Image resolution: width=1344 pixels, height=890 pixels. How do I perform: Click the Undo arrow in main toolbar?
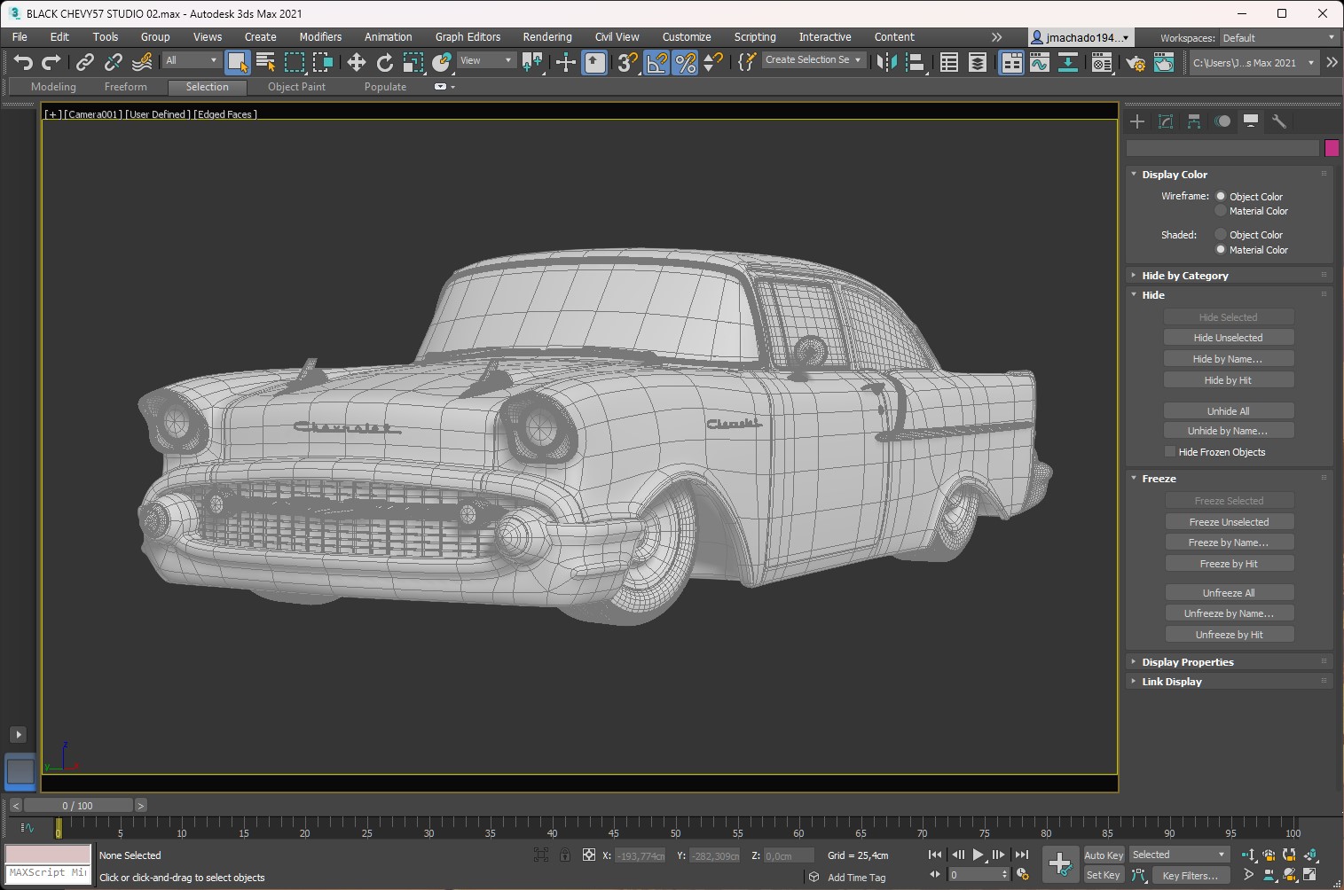click(23, 62)
